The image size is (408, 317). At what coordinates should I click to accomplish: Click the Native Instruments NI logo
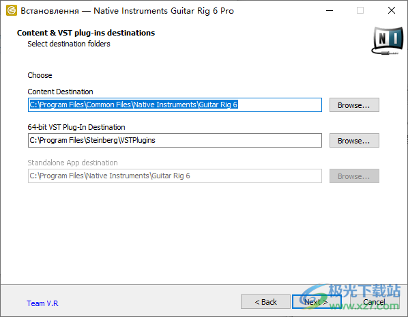coord(387,40)
